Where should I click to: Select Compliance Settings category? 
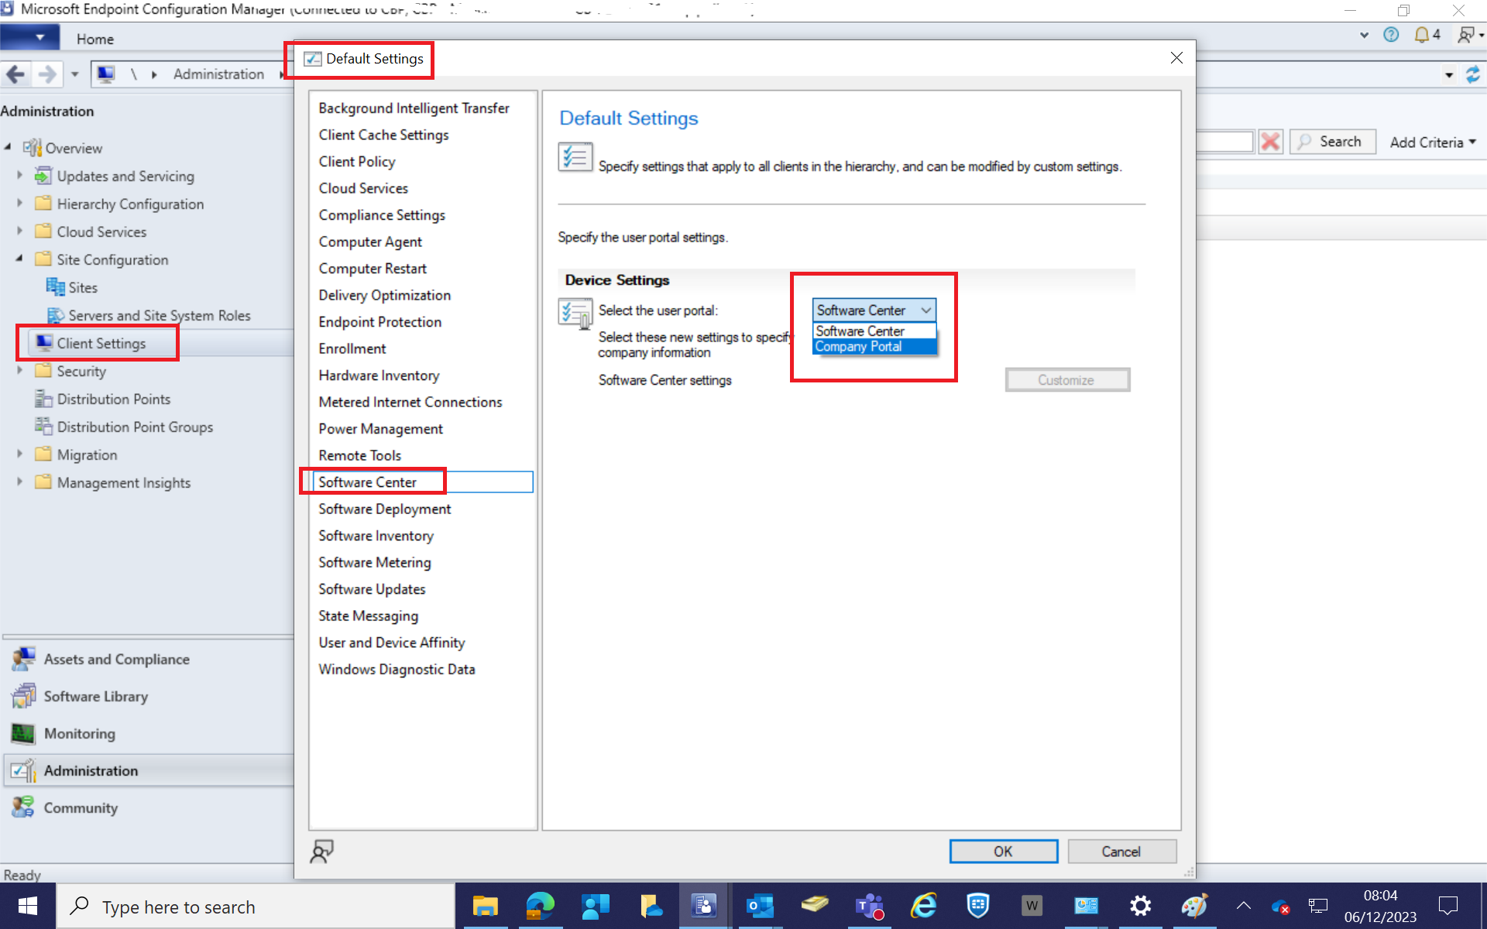click(x=382, y=215)
